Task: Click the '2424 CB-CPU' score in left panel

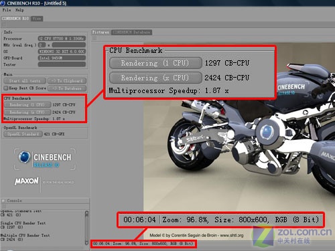Action: pyautogui.click(x=64, y=112)
